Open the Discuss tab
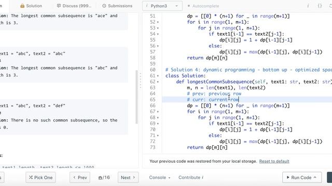Viewport: 332px width, 186px height. (74, 6)
